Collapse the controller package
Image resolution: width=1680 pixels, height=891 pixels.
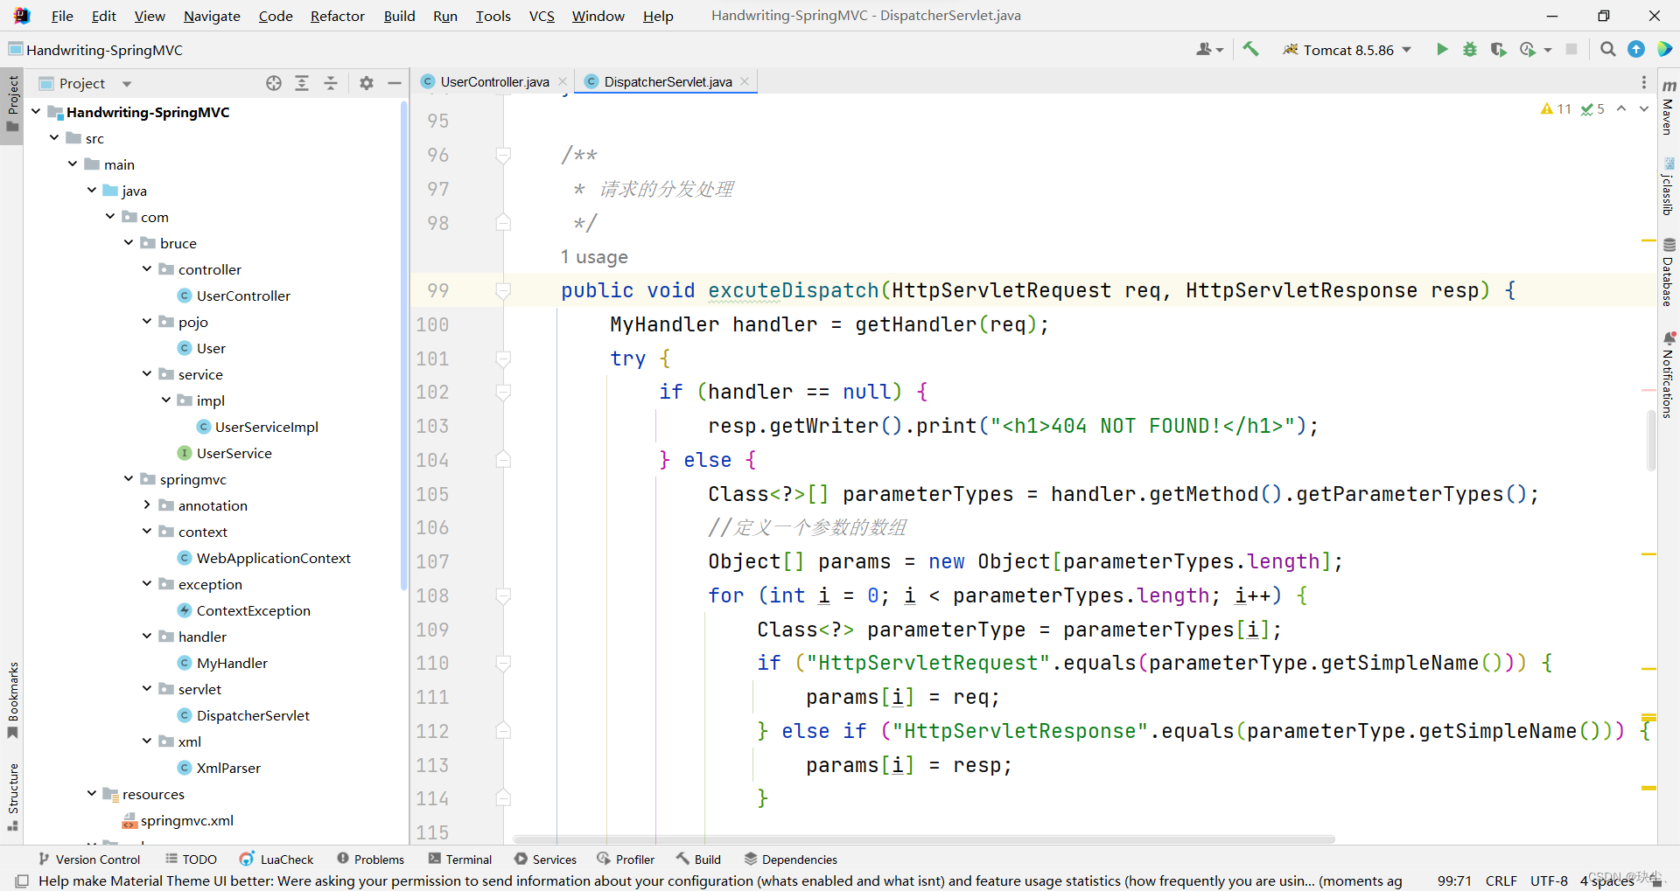[147, 269]
